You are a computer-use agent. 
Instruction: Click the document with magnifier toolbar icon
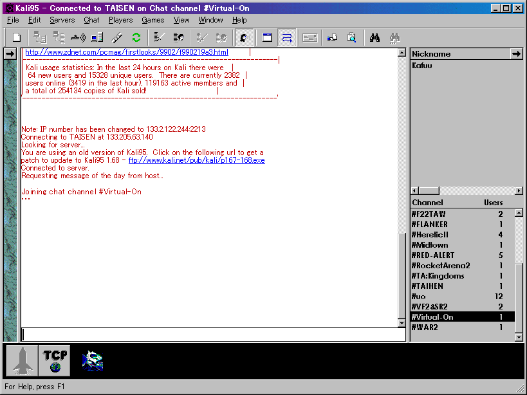[x=351, y=37]
